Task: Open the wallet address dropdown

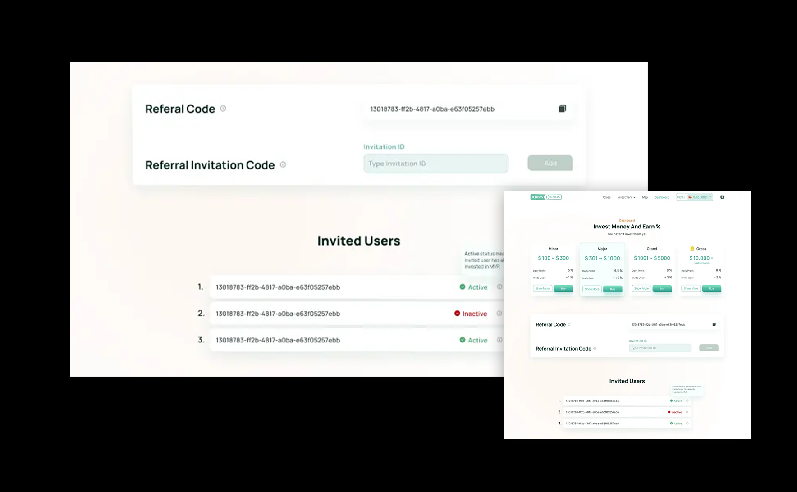Action: pos(700,197)
